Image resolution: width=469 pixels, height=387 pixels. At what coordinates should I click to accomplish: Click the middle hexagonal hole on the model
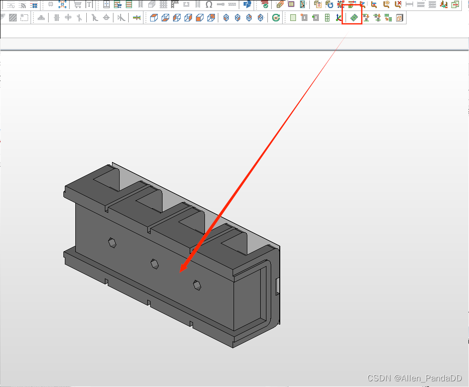pyautogui.click(x=154, y=263)
